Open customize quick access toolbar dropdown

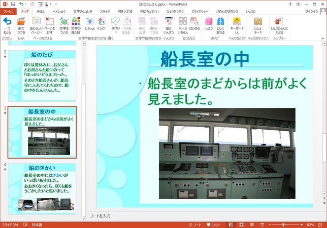[56, 4]
